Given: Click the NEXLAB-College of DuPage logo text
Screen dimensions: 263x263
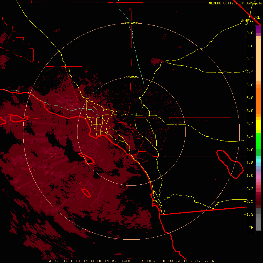Looking at the screenshot, I should tap(233, 3).
